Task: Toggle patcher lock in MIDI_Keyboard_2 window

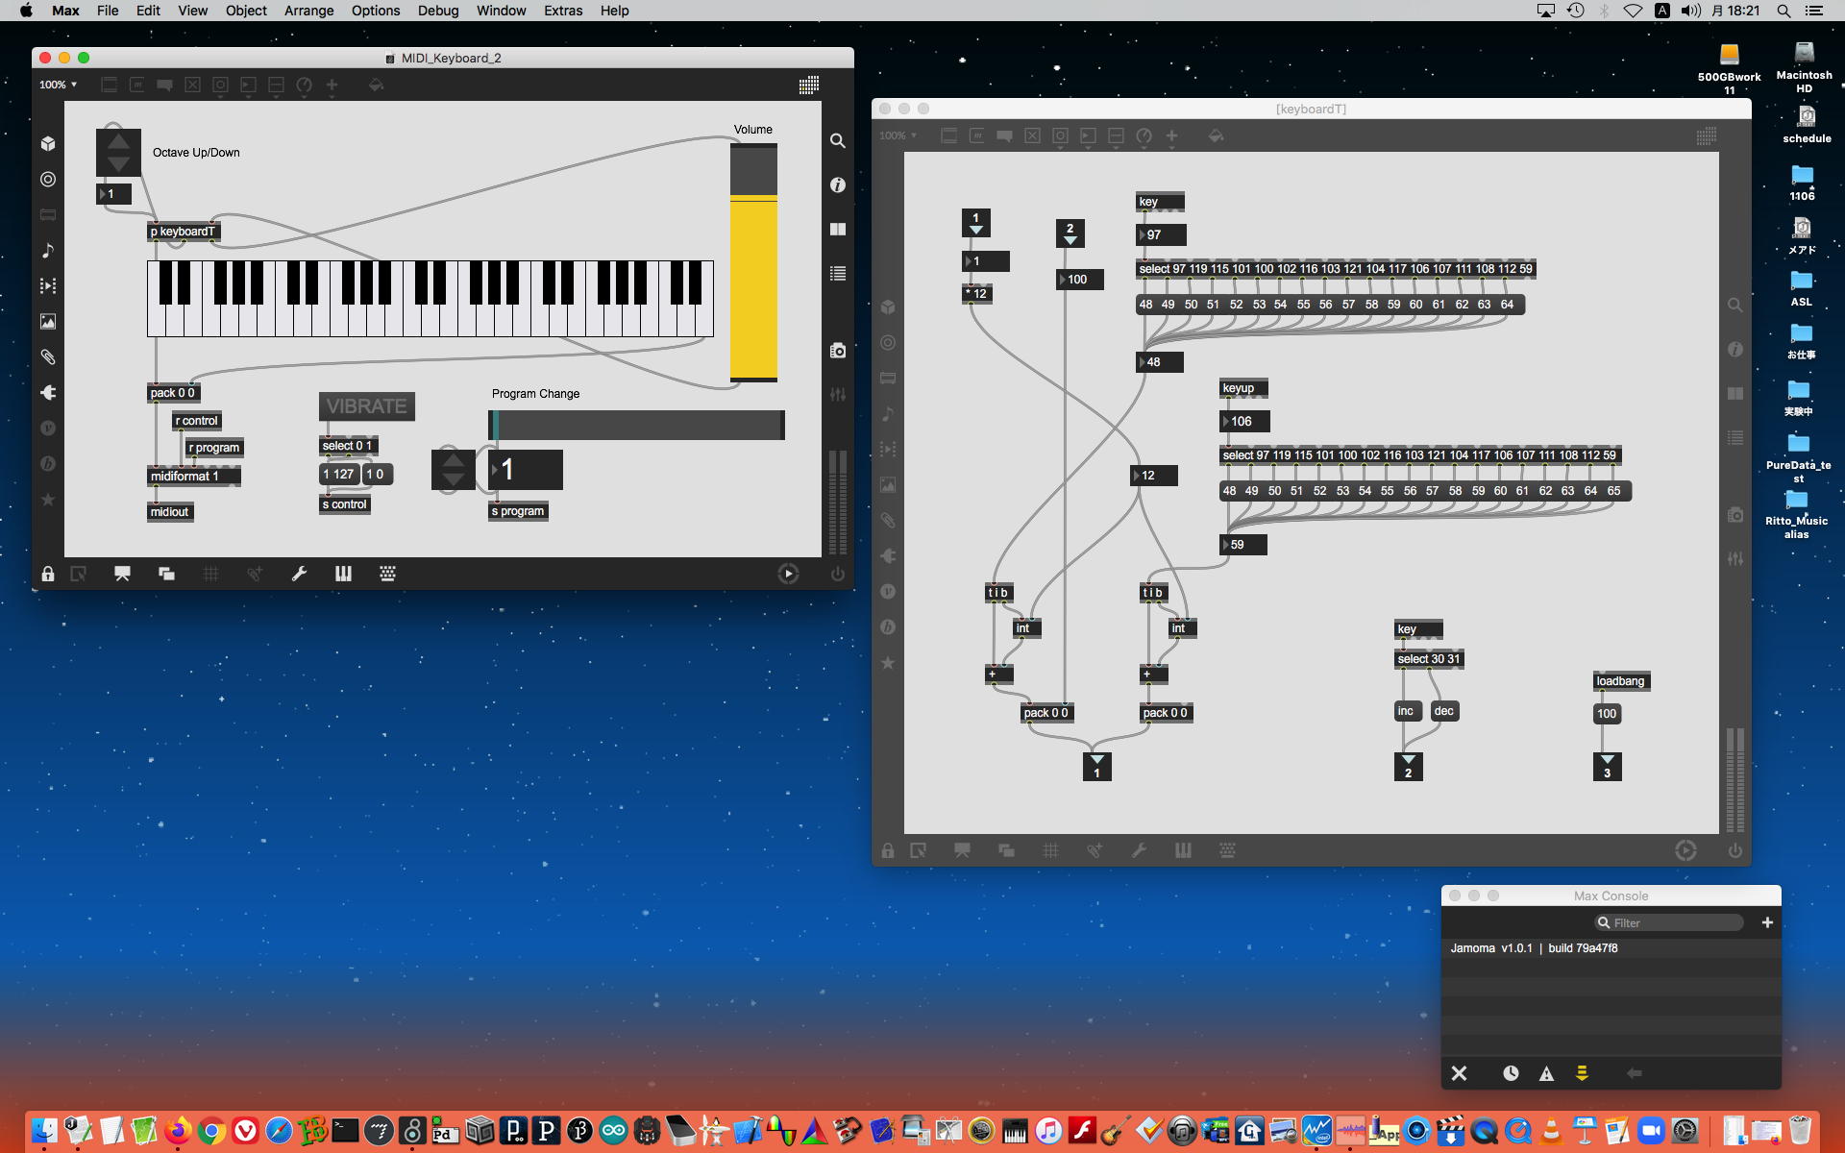Action: (48, 574)
